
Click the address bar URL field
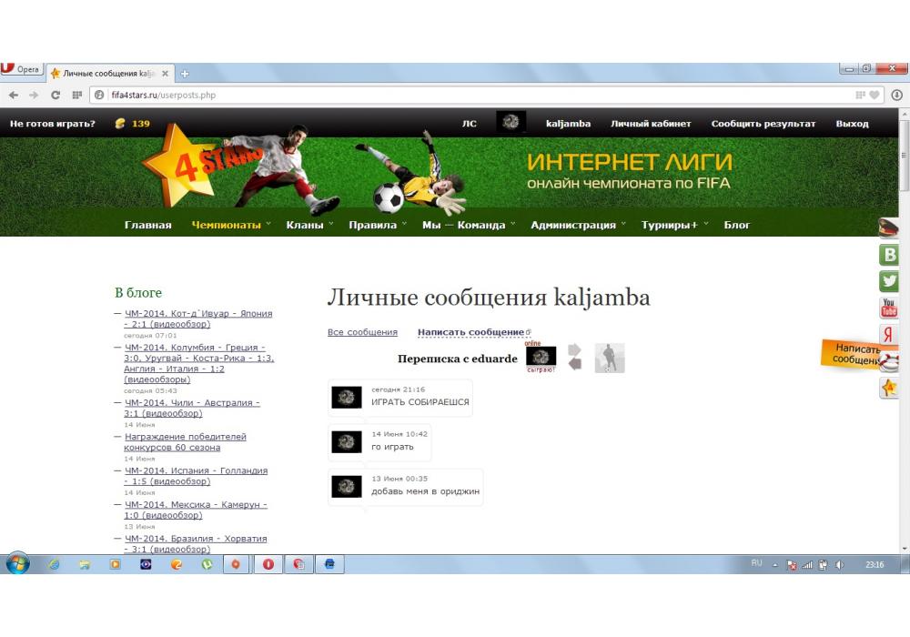(x=455, y=95)
